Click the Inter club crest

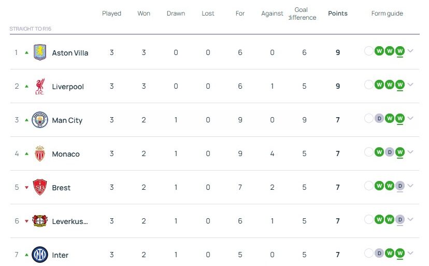tap(40, 255)
